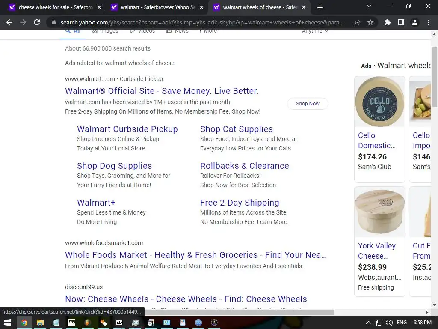
Task: Open network settings tray icon
Action: pos(379,323)
